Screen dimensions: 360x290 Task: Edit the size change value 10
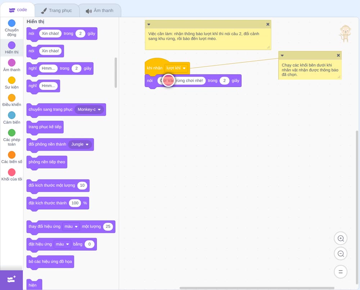[x=82, y=185]
